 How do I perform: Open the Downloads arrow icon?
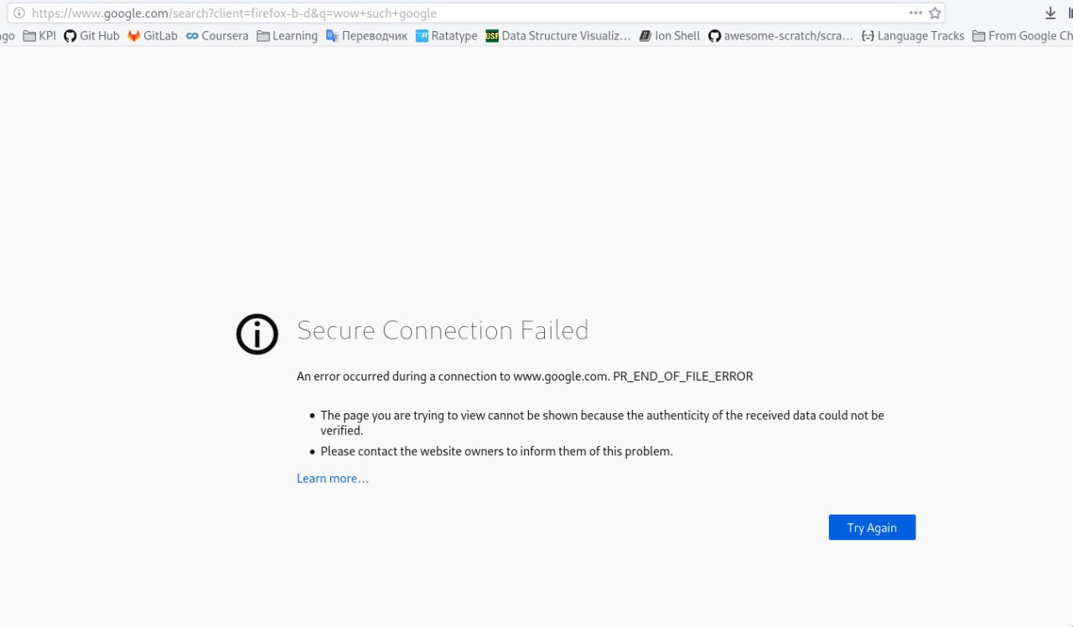(1050, 13)
